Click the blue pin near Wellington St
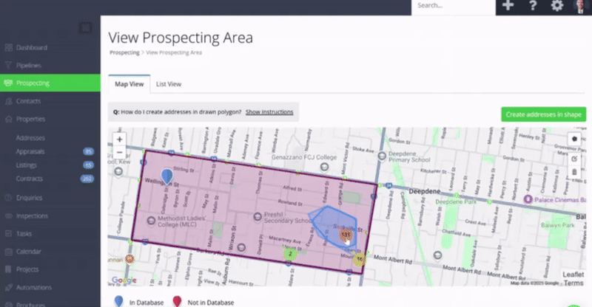 click(167, 176)
